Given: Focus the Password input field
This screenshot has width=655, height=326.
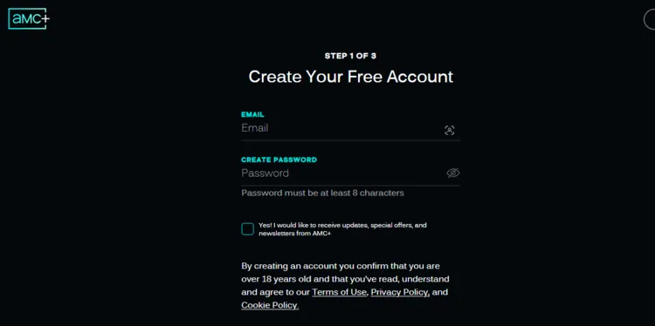Looking at the screenshot, I should click(342, 173).
